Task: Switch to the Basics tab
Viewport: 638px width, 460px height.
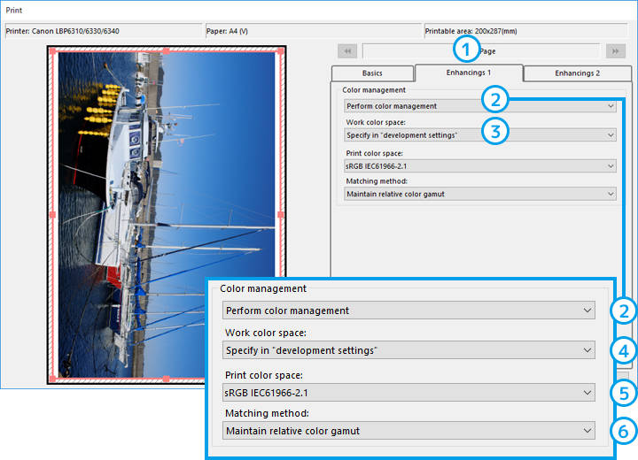Action: click(372, 73)
